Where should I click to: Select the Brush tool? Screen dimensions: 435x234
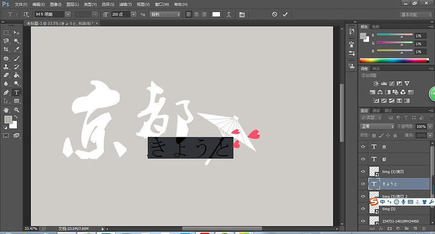[17, 58]
